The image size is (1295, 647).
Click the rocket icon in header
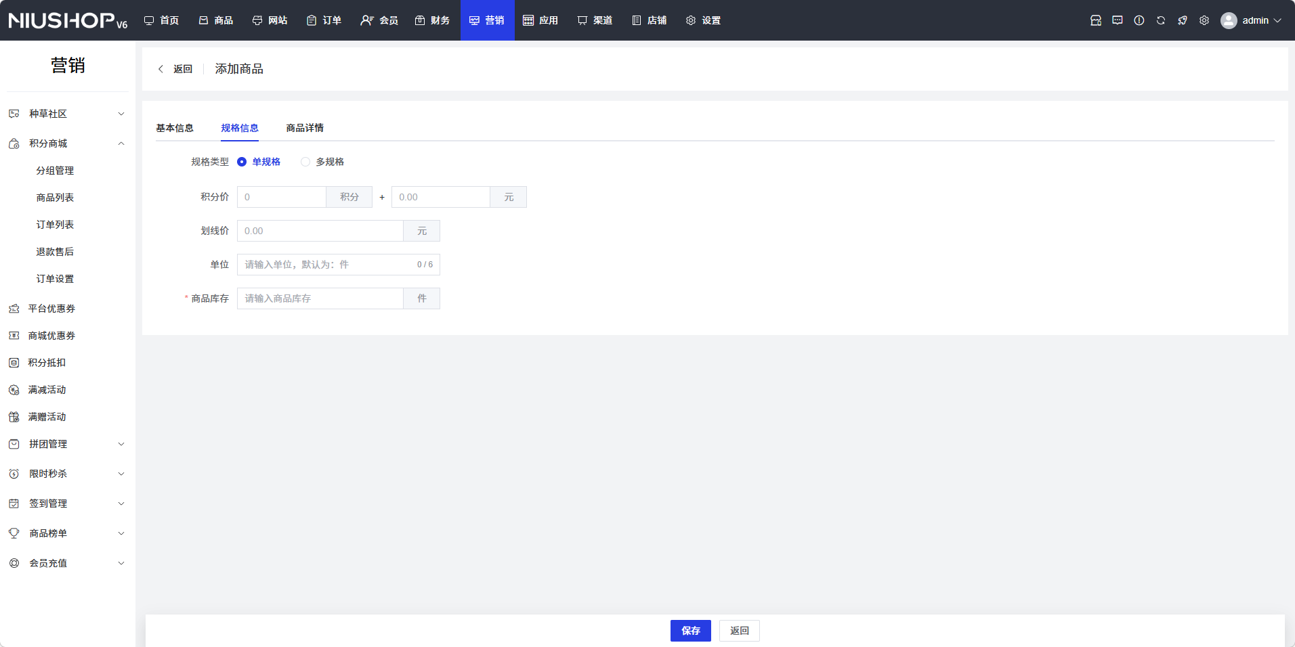coord(1183,20)
